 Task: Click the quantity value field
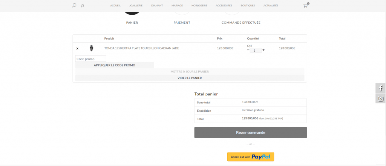(256, 50)
